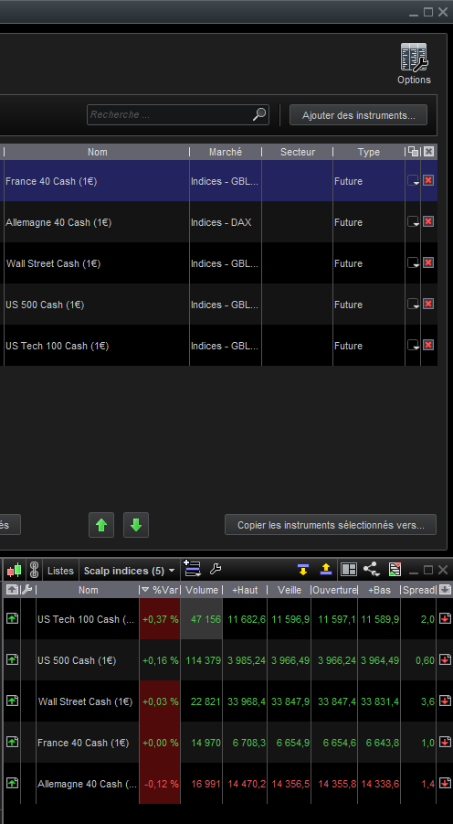The image size is (453, 824).
Task: Sort by the Spread column header
Action: pos(419,590)
